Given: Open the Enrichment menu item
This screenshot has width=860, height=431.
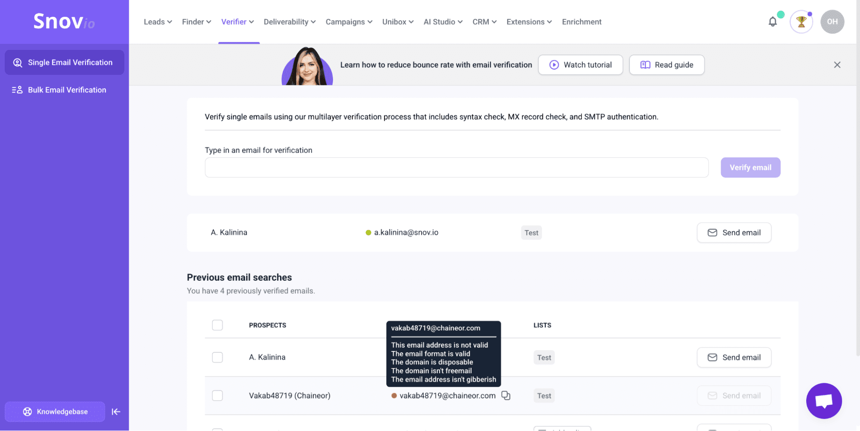Looking at the screenshot, I should click(582, 22).
